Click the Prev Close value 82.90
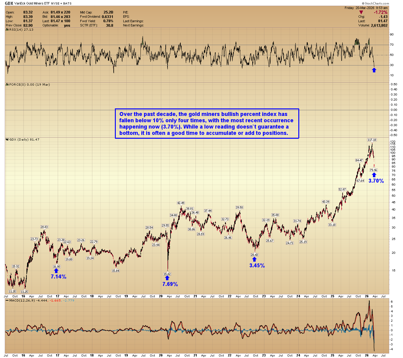This screenshot has height=358, width=403. pyautogui.click(x=28, y=25)
